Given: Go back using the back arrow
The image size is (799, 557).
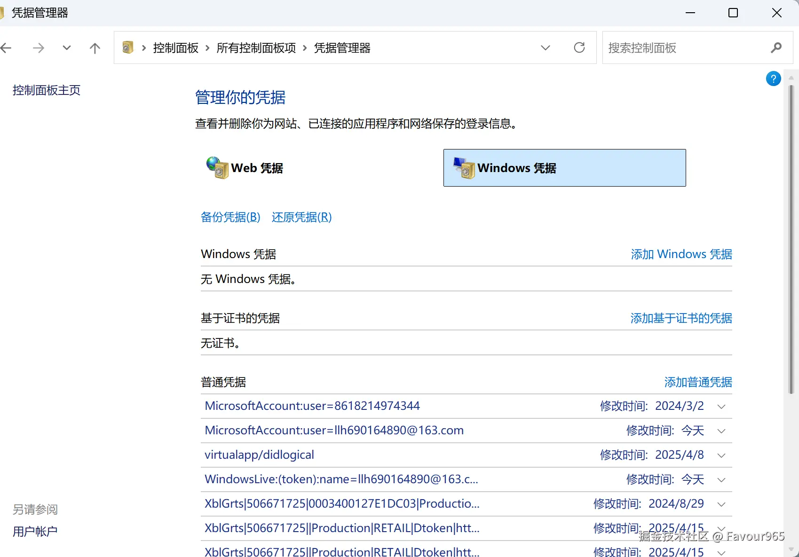Looking at the screenshot, I should (6, 48).
